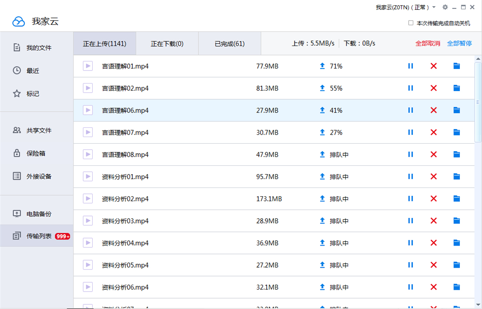
Task: Open folder for 资料分析06.mp4
Action: 456,287
